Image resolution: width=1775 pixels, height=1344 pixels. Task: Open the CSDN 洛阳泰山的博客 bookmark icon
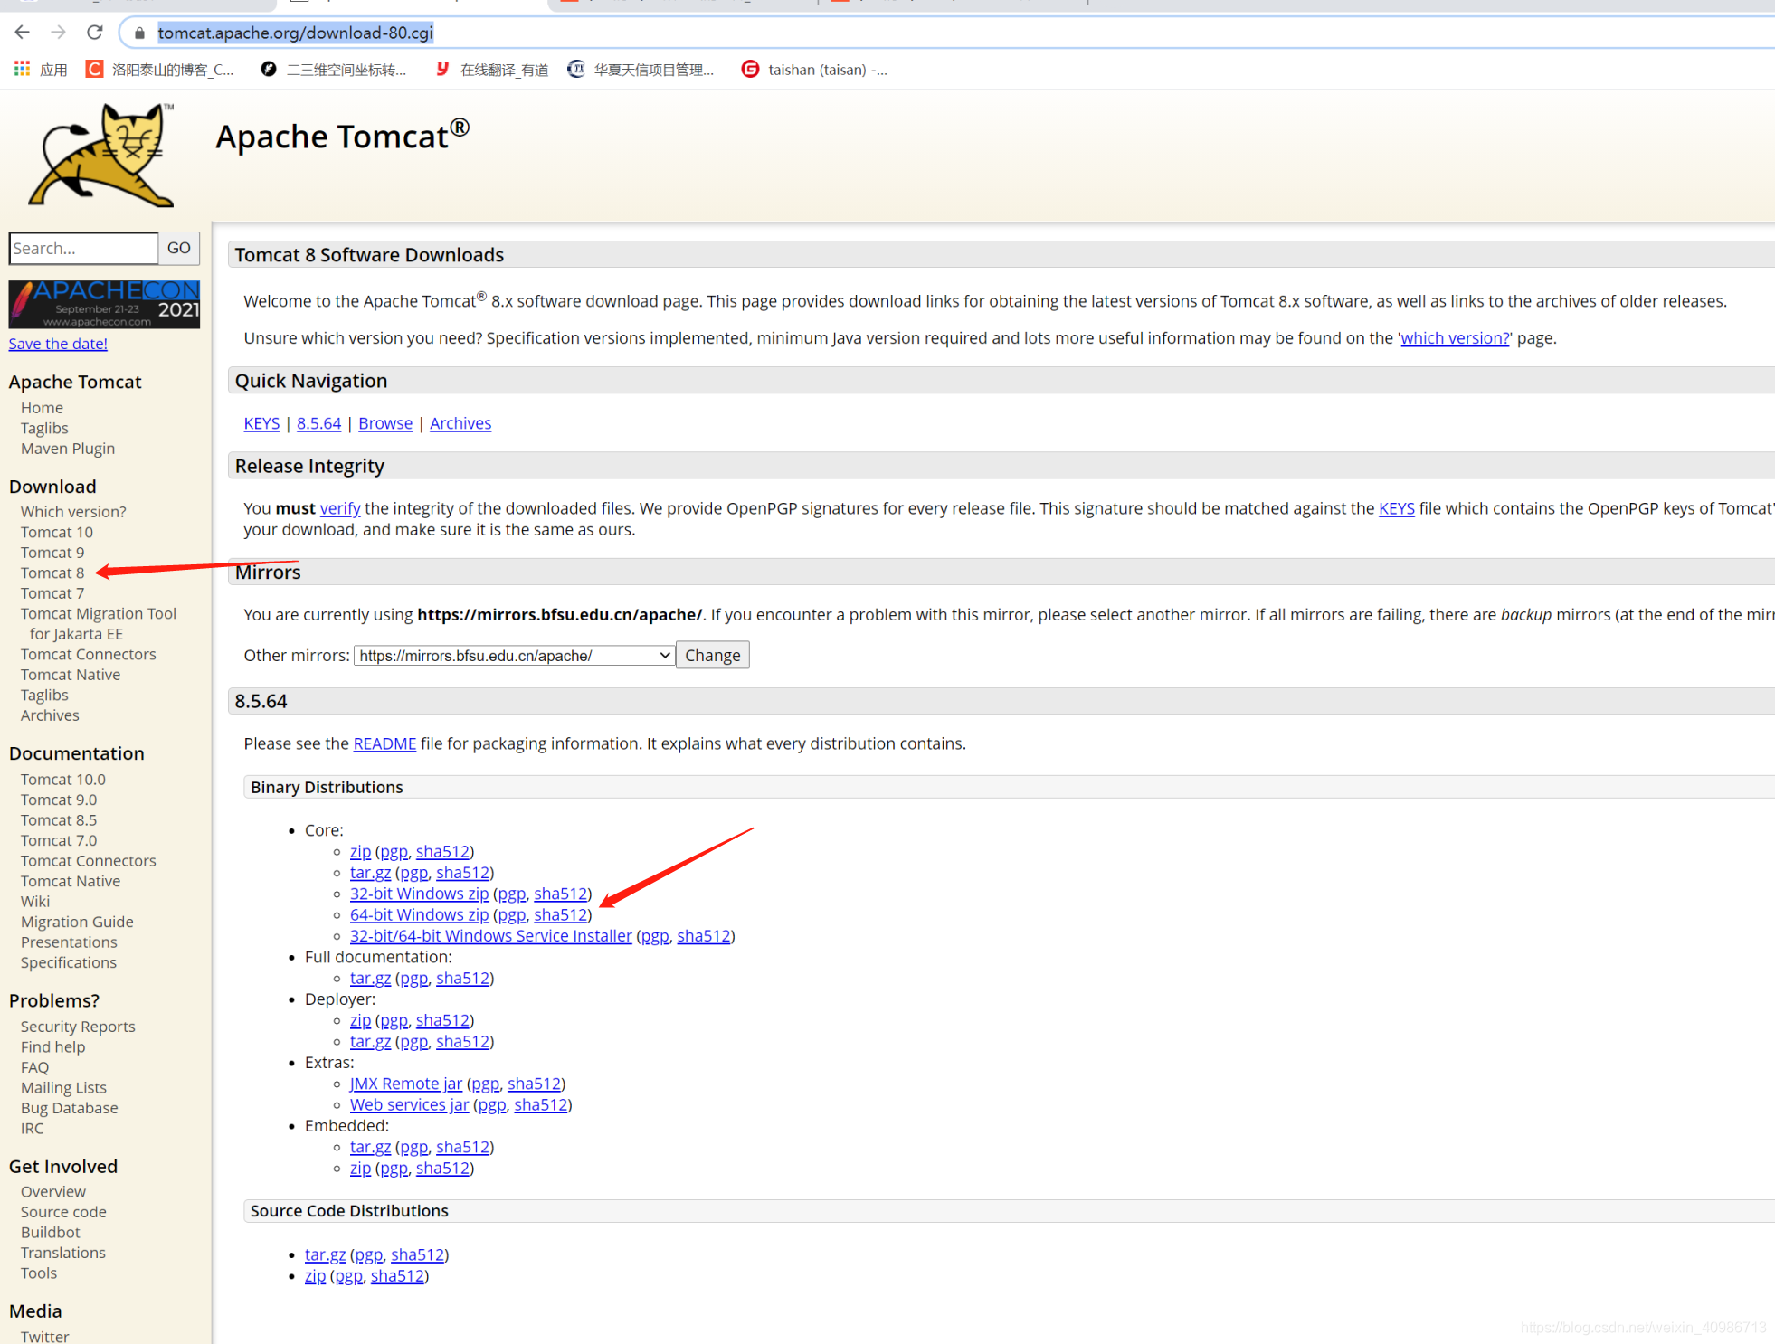(x=94, y=68)
